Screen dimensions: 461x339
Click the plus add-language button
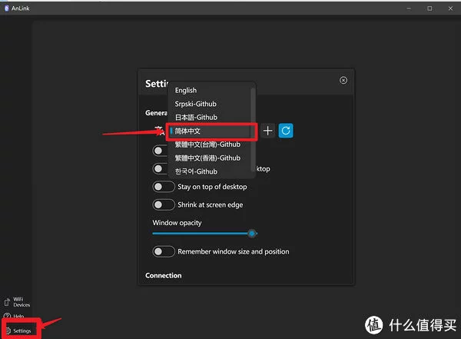click(268, 131)
